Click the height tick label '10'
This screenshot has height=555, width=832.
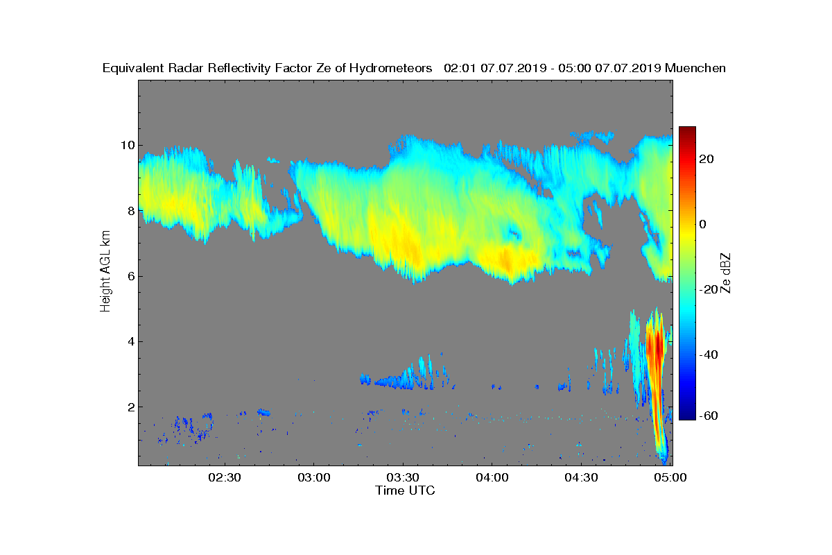(127, 145)
